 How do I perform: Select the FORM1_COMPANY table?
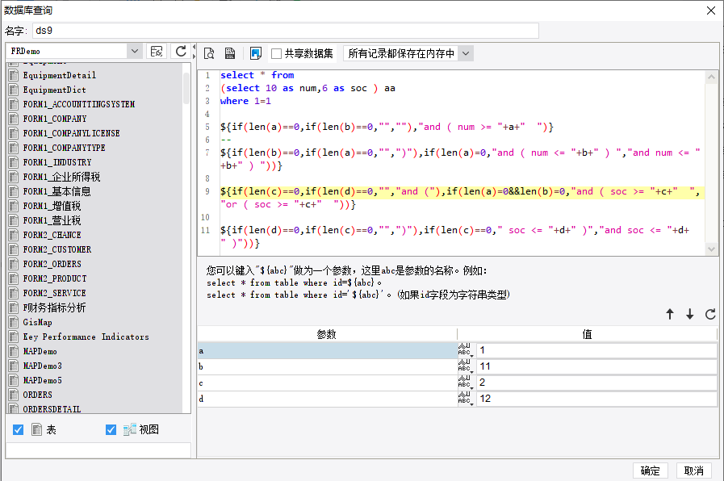pyautogui.click(x=55, y=119)
